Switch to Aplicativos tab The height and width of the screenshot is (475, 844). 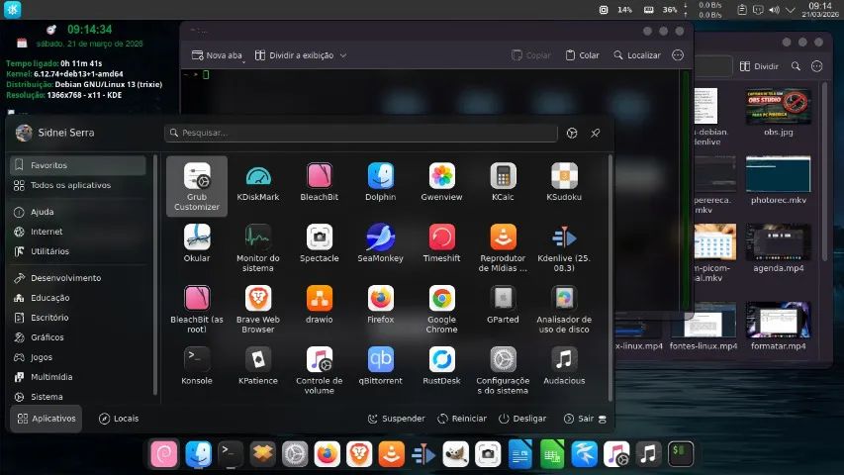point(47,419)
